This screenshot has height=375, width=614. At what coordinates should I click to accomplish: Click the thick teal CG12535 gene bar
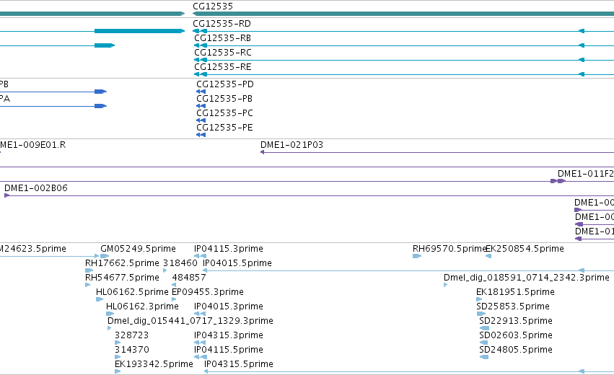(x=403, y=14)
